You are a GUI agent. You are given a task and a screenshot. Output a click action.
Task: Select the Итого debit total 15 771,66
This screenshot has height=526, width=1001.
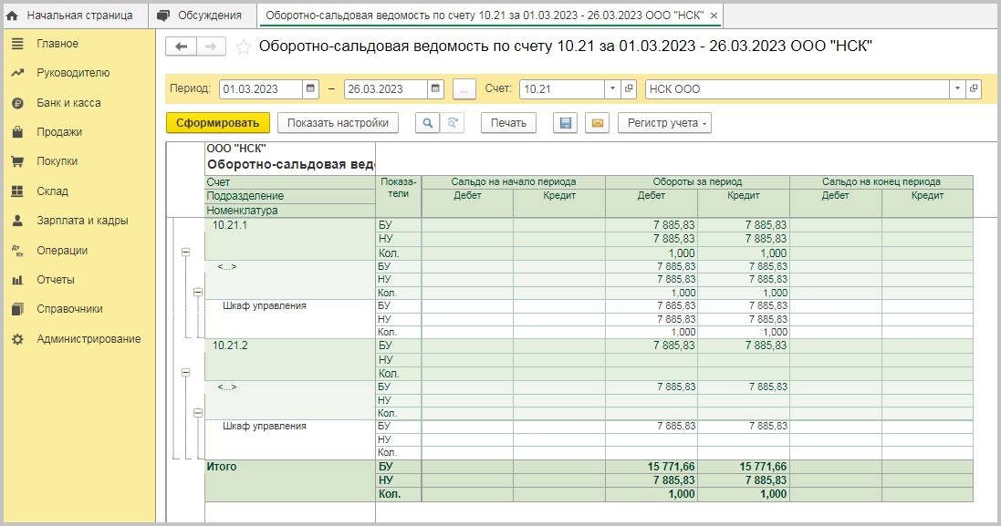tap(671, 467)
